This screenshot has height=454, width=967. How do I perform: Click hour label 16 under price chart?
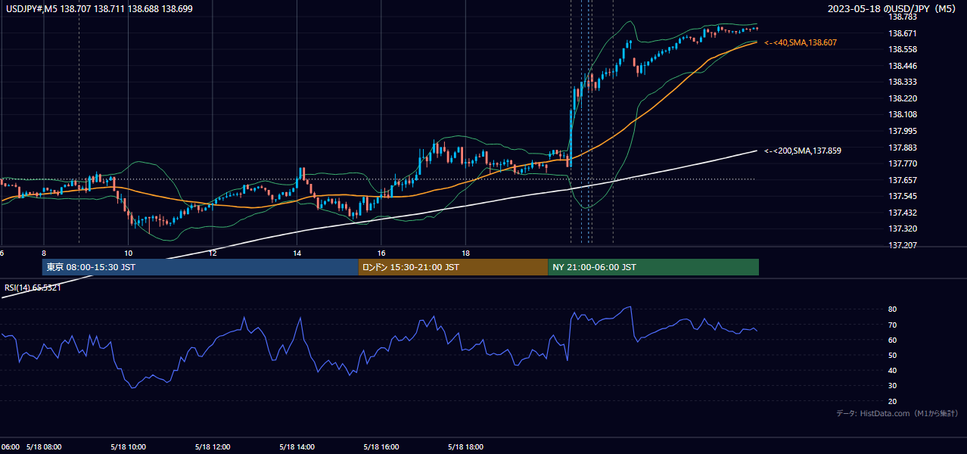tap(382, 253)
